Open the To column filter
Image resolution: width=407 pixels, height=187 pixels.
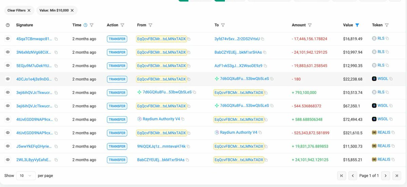pos(223,25)
